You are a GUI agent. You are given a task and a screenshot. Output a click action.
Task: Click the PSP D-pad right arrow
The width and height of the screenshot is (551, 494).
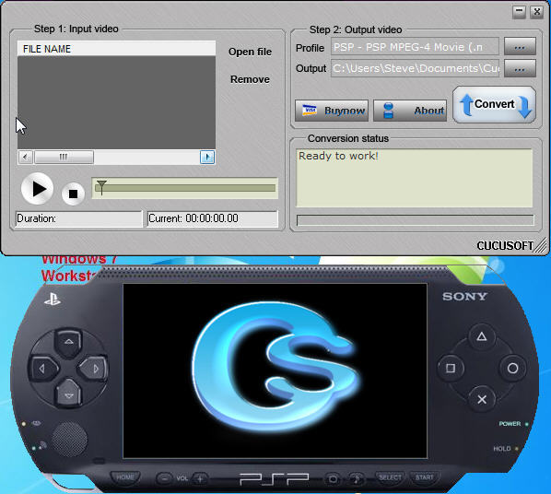pyautogui.click(x=94, y=369)
